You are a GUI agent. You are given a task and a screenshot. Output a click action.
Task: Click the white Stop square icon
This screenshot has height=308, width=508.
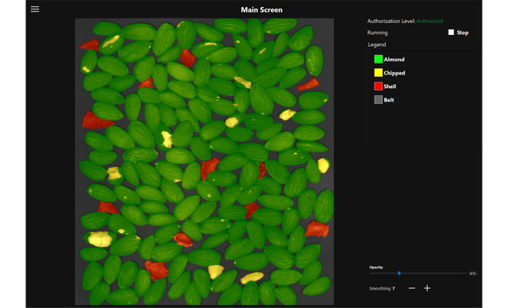pyautogui.click(x=451, y=32)
